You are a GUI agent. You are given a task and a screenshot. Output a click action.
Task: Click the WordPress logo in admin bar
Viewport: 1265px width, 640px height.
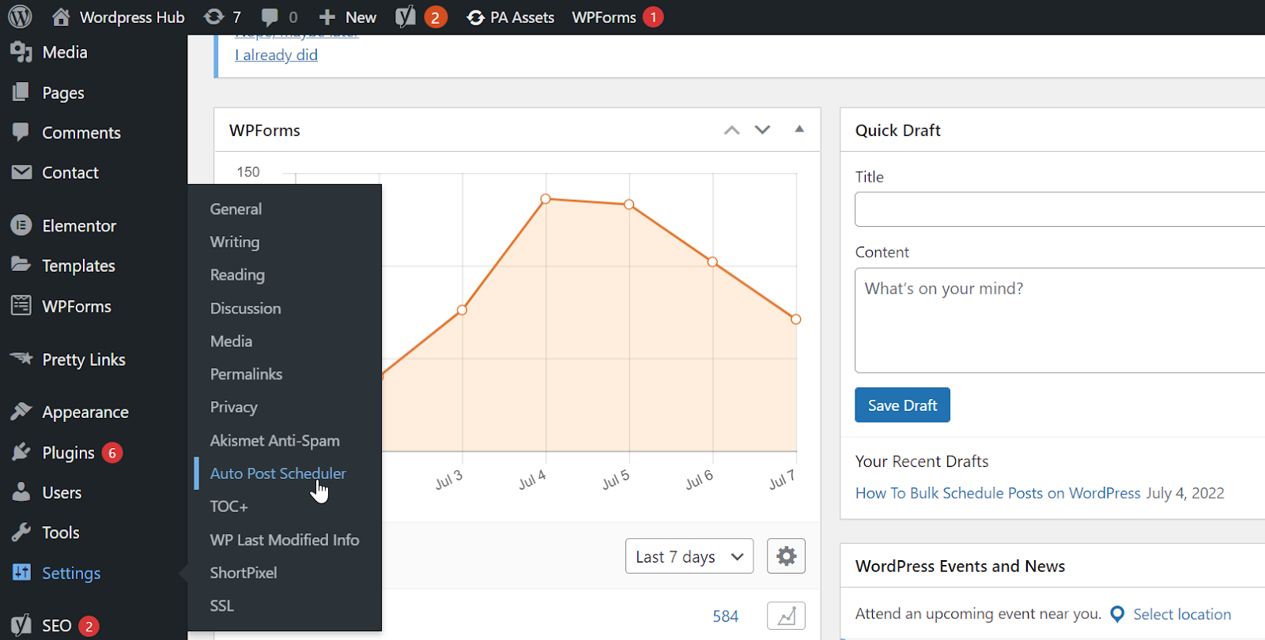pos(20,17)
